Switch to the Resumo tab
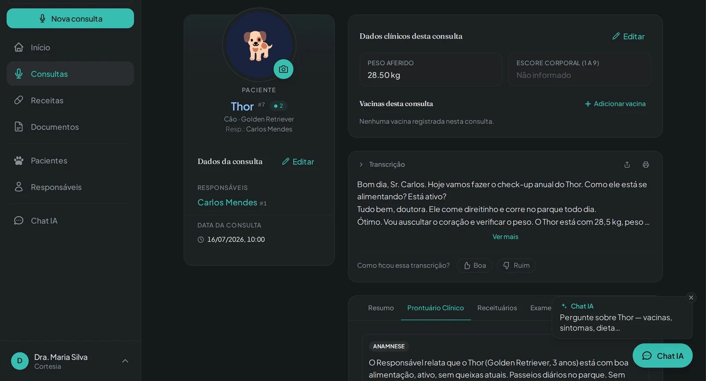706x381 pixels. click(x=381, y=308)
